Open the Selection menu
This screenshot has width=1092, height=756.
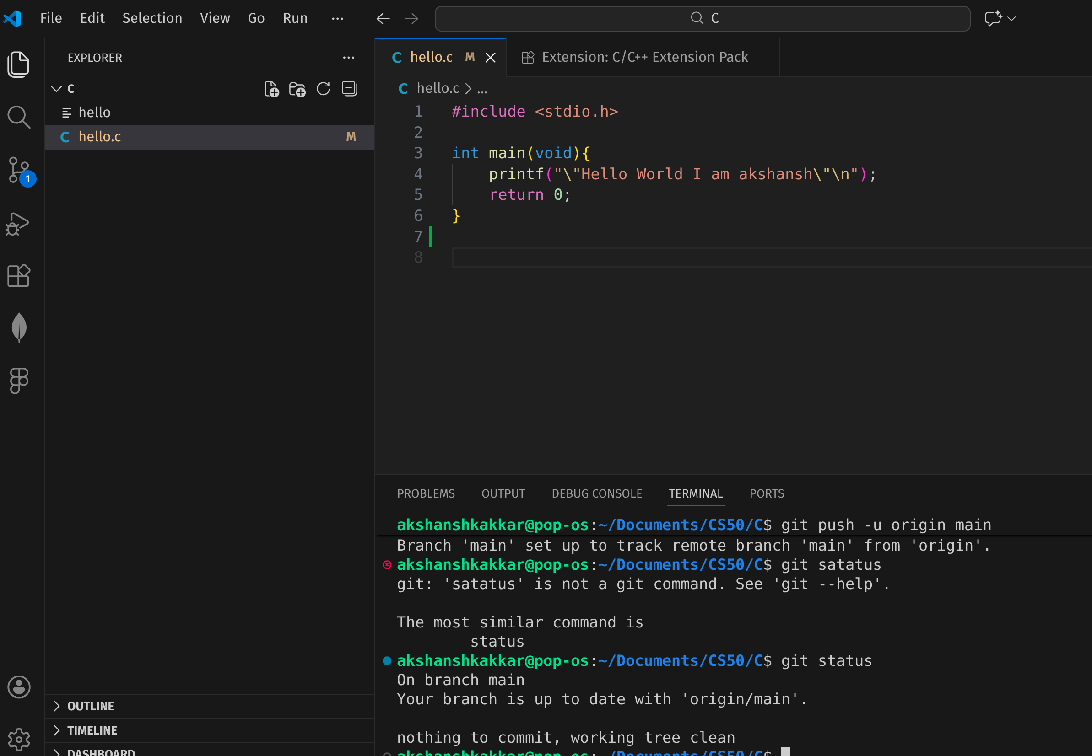[x=151, y=18]
